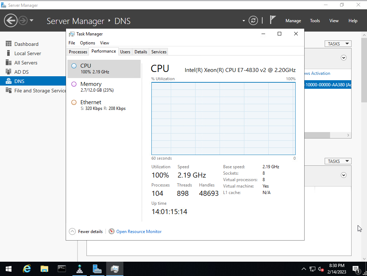
Task: Open the Manage menu in Server Manager
Action: click(x=293, y=21)
